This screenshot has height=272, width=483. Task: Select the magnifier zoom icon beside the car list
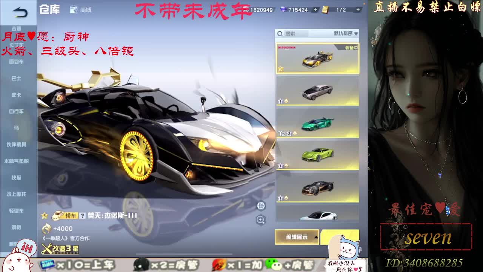261,220
